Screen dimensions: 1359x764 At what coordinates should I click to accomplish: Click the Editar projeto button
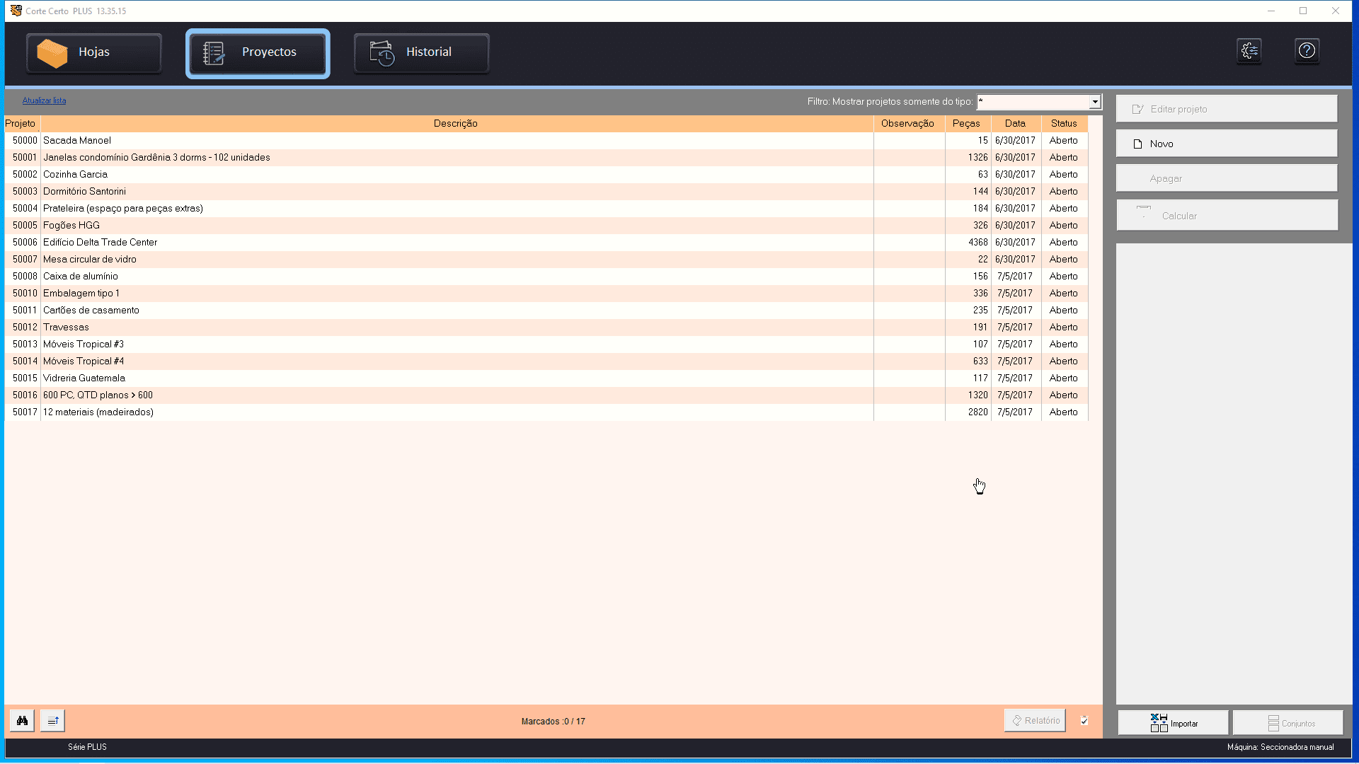pyautogui.click(x=1227, y=109)
